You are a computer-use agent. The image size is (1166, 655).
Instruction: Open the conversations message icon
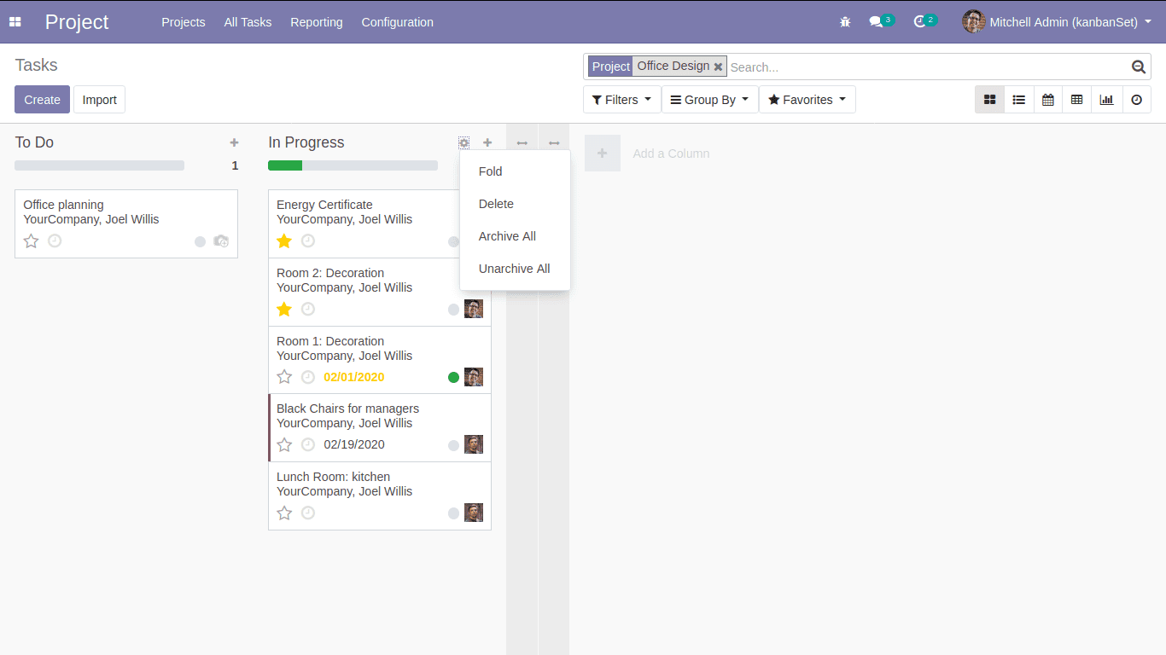(x=876, y=22)
